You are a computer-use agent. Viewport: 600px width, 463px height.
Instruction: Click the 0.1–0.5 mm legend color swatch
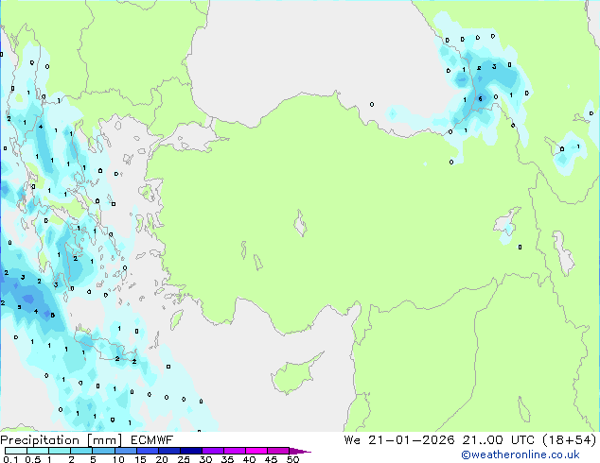pos(16,451)
